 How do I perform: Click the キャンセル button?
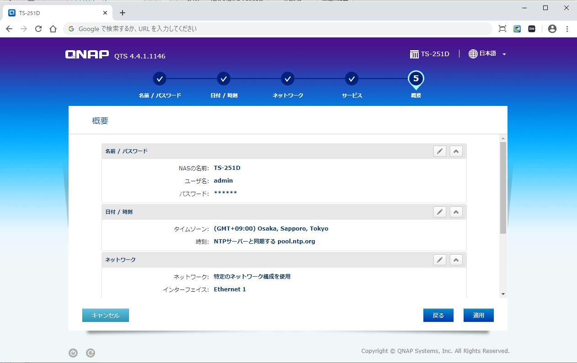(106, 316)
